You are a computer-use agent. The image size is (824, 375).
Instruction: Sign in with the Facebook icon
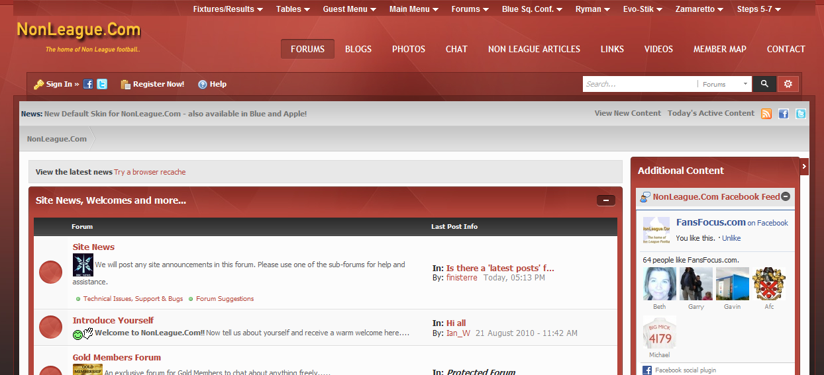pyautogui.click(x=88, y=84)
